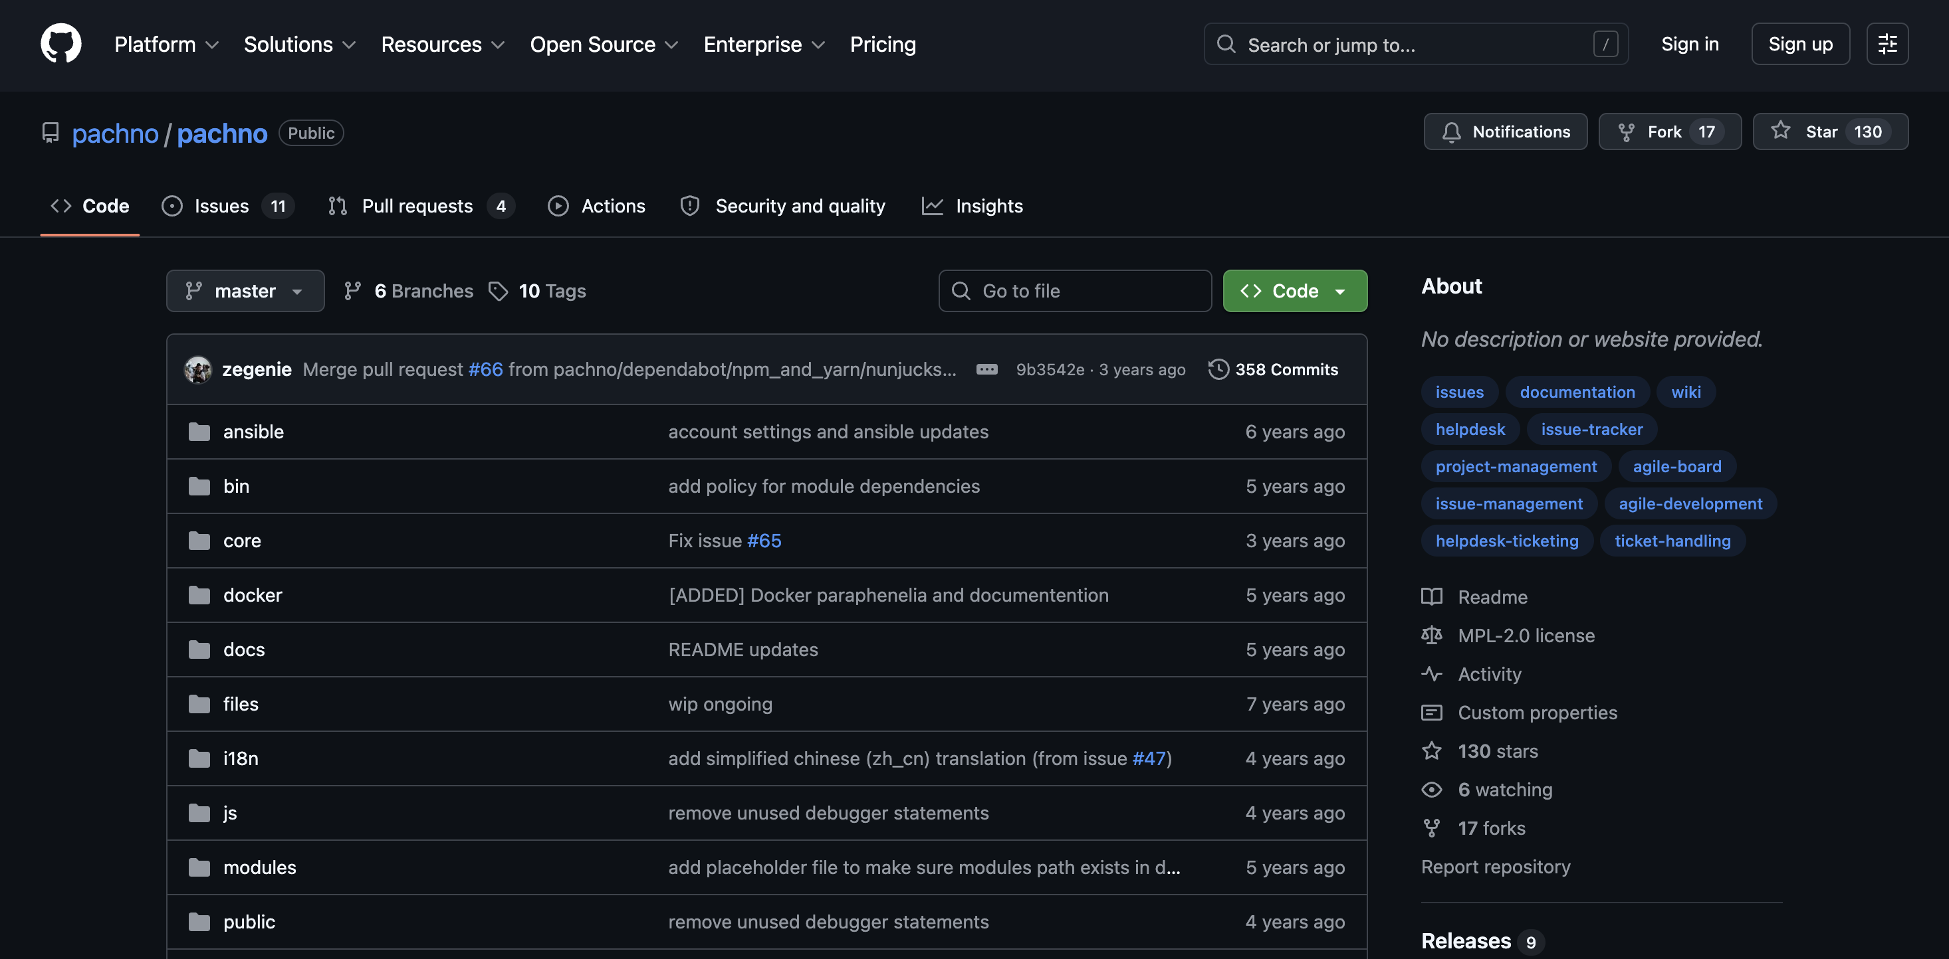Open the green Code dropdown
This screenshot has width=1949, height=959.
pyautogui.click(x=1294, y=291)
